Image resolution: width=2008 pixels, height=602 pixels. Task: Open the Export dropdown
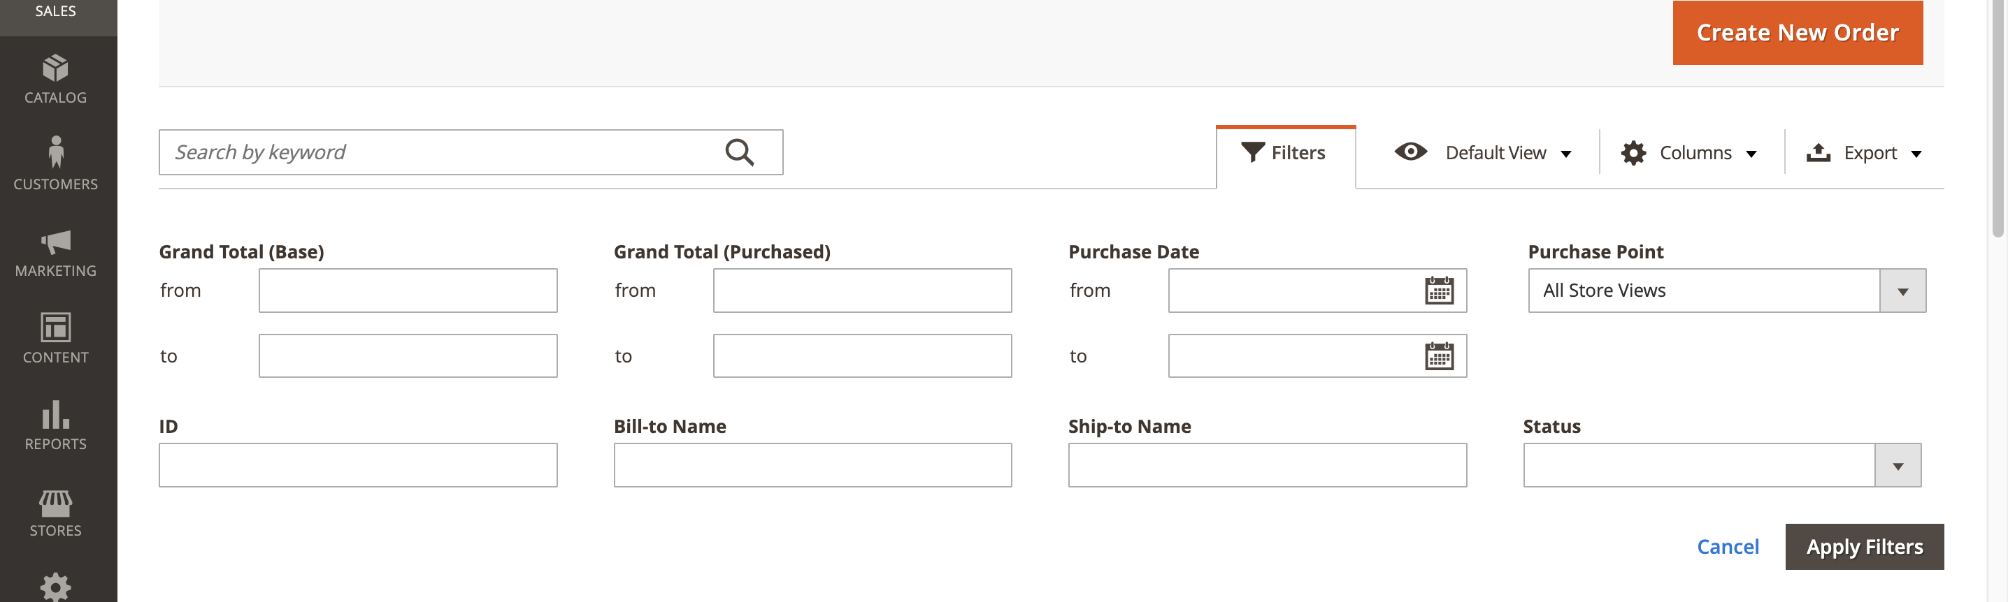click(x=1865, y=153)
